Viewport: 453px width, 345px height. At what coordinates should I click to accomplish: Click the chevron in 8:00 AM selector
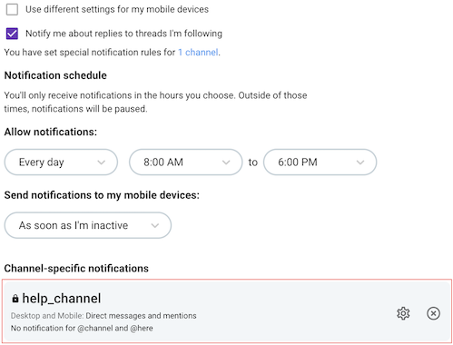tap(226, 163)
